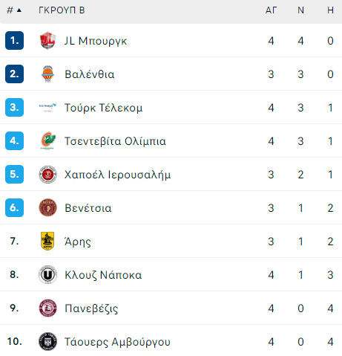Click the Τάουερς Αμβούργου team name
342x356 pixels.
pos(117,342)
